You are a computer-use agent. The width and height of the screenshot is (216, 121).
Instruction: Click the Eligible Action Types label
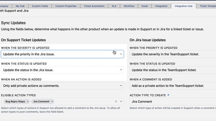tap(18, 95)
